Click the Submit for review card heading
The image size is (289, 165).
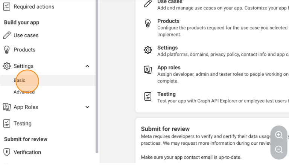pyautogui.click(x=165, y=129)
